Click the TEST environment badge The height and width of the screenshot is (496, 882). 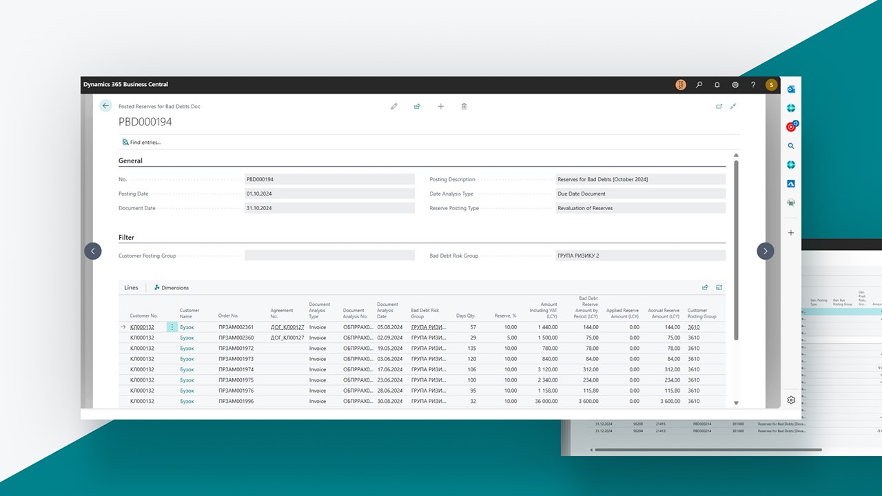tap(681, 85)
